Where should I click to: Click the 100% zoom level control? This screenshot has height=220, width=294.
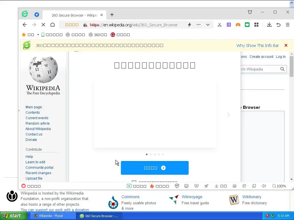click(x=279, y=186)
